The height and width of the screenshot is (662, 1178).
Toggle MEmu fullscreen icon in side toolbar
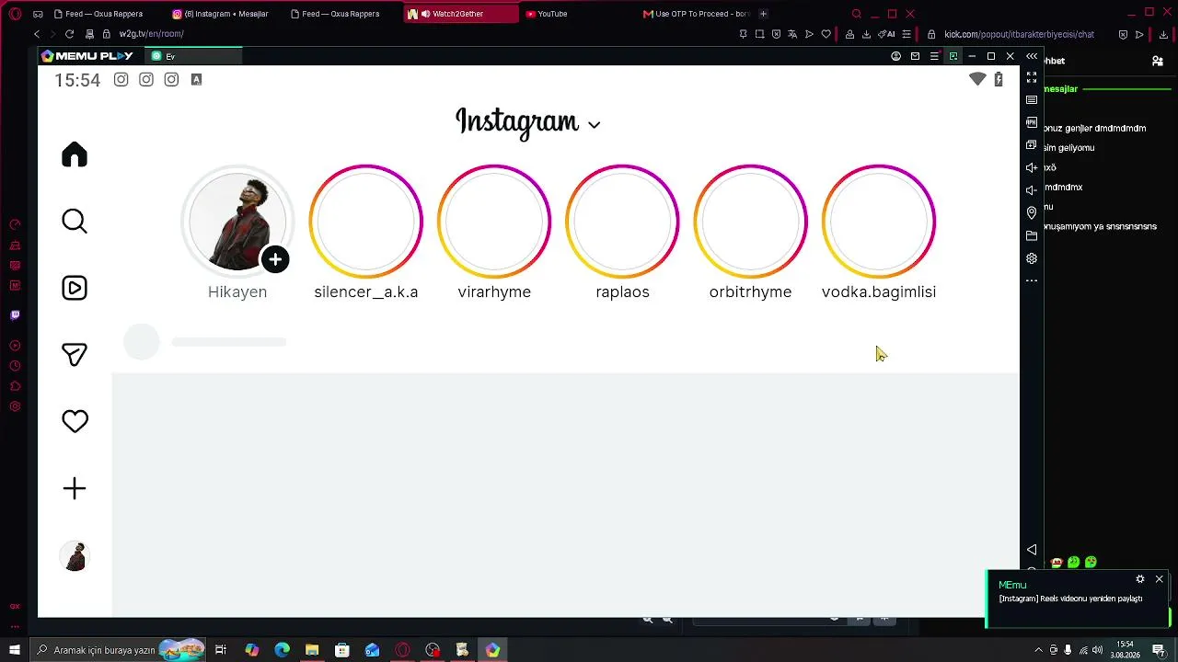[1032, 78]
